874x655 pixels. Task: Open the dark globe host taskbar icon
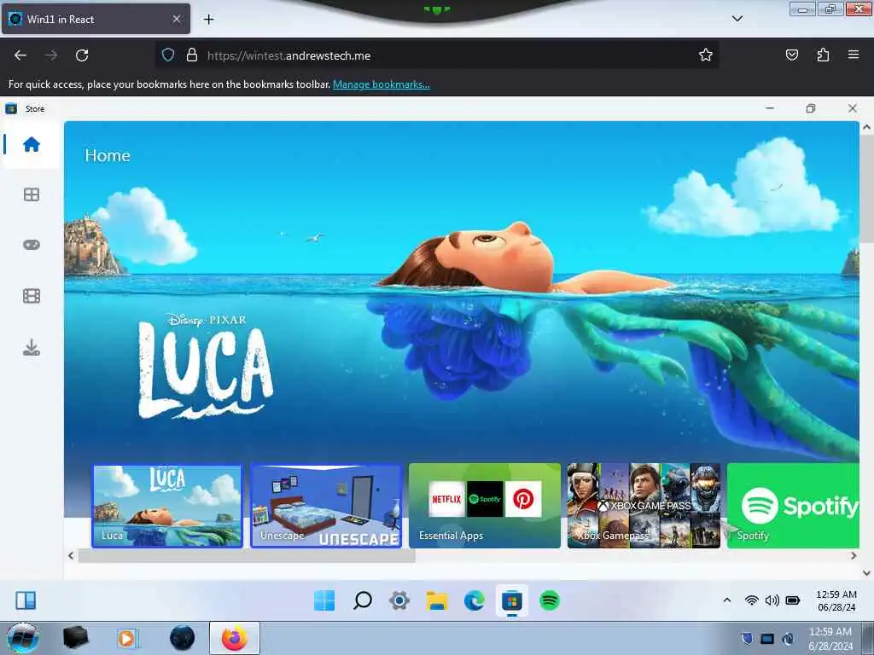point(182,638)
